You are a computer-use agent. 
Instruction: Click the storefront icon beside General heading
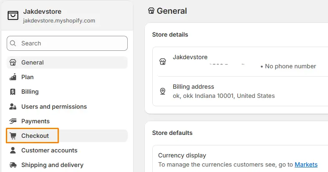click(x=151, y=11)
